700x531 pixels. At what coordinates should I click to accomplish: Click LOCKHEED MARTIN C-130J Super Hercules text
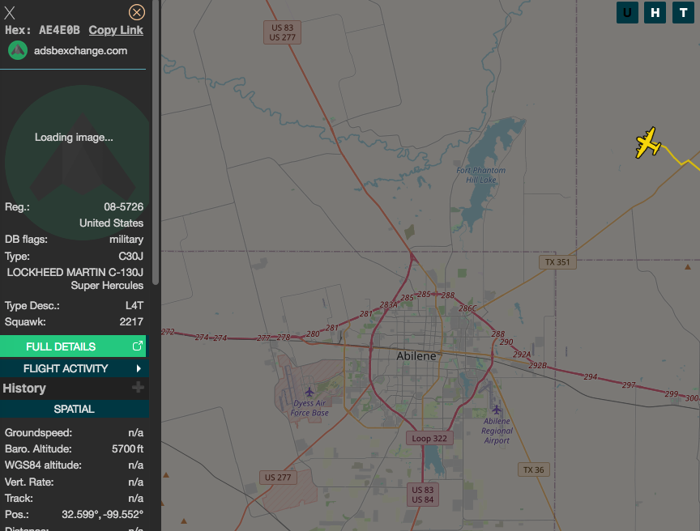pos(75,278)
